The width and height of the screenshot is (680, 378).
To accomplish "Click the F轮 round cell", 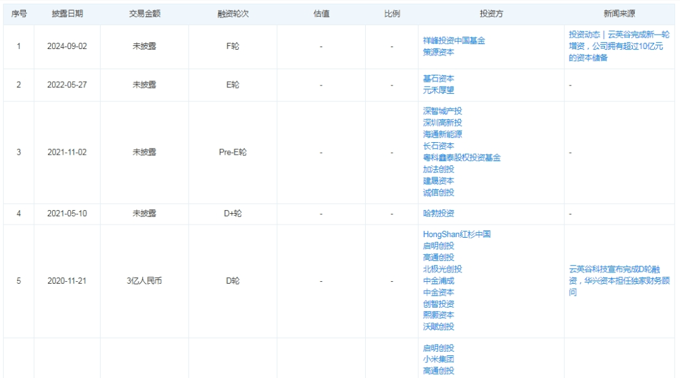I will pyautogui.click(x=233, y=47).
